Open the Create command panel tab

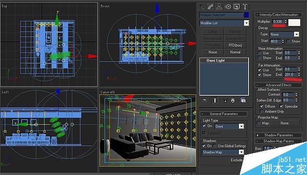(202, 7)
